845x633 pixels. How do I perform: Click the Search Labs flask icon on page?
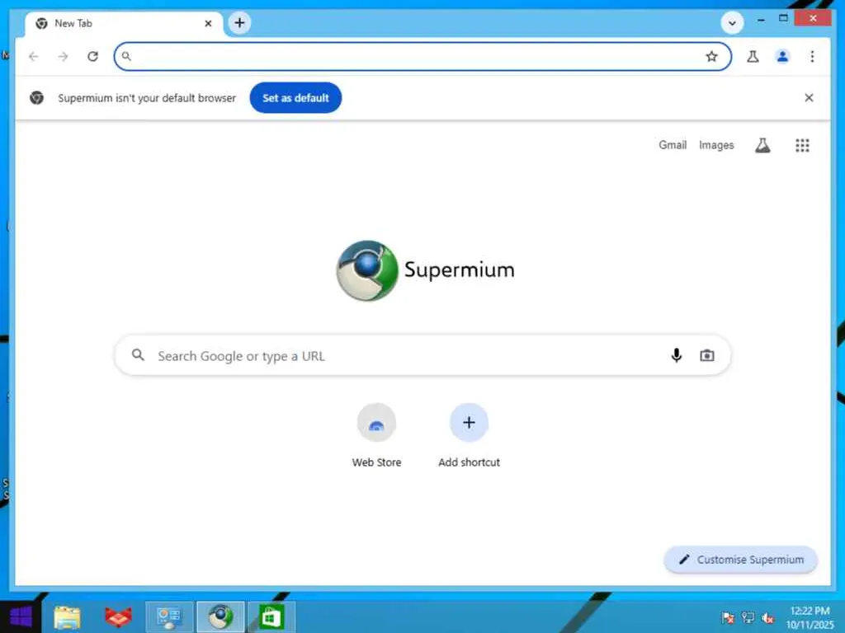point(762,145)
